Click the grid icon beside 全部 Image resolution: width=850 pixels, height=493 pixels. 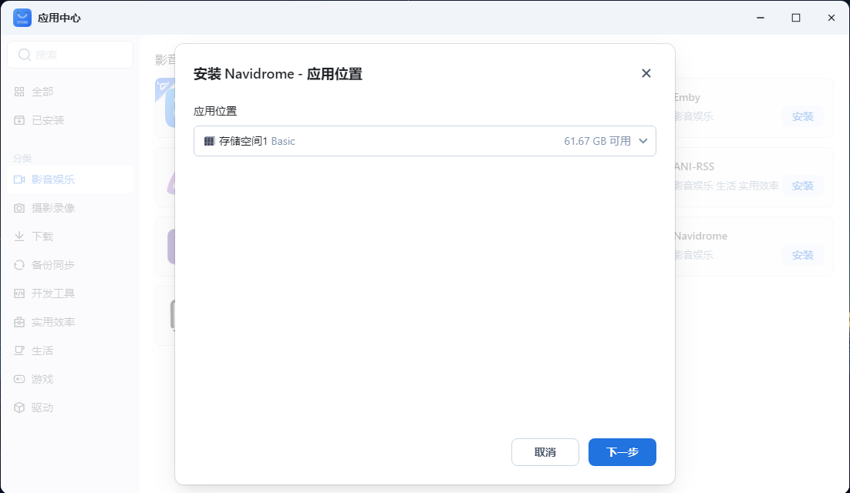click(19, 92)
